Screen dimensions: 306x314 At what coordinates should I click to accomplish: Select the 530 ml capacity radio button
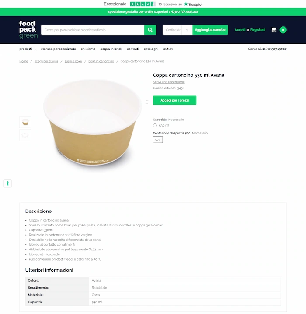tap(155, 126)
